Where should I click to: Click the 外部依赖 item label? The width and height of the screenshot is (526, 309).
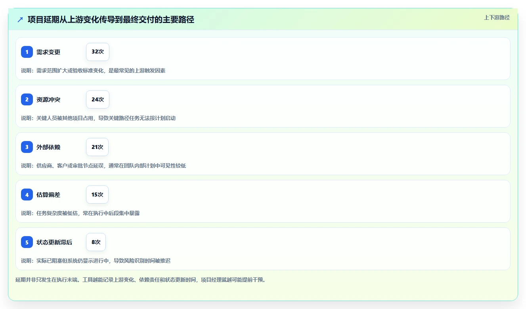[48, 147]
